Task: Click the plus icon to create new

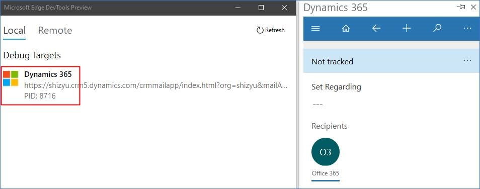Action: click(x=406, y=29)
